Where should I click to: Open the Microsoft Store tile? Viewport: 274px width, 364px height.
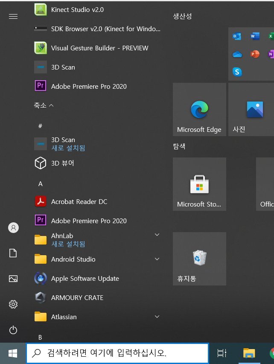click(x=199, y=184)
